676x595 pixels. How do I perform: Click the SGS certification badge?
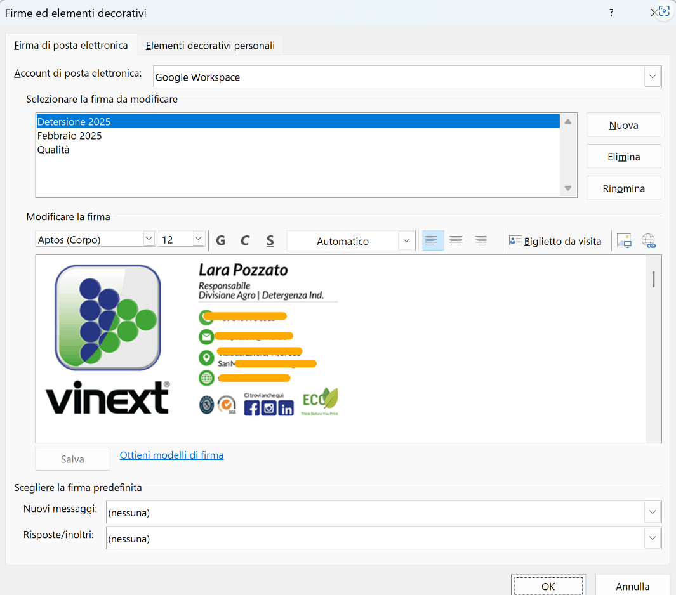coord(227,405)
